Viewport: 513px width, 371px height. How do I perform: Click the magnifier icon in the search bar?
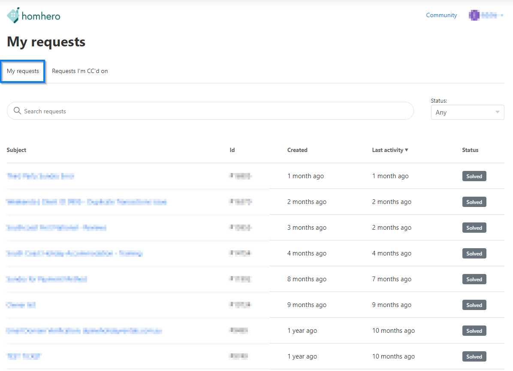(17, 111)
